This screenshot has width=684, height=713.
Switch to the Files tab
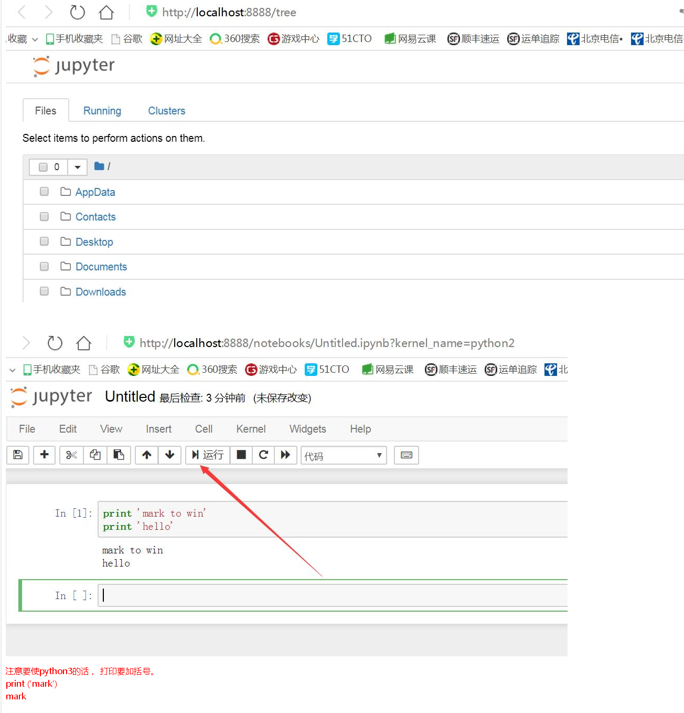(x=46, y=110)
